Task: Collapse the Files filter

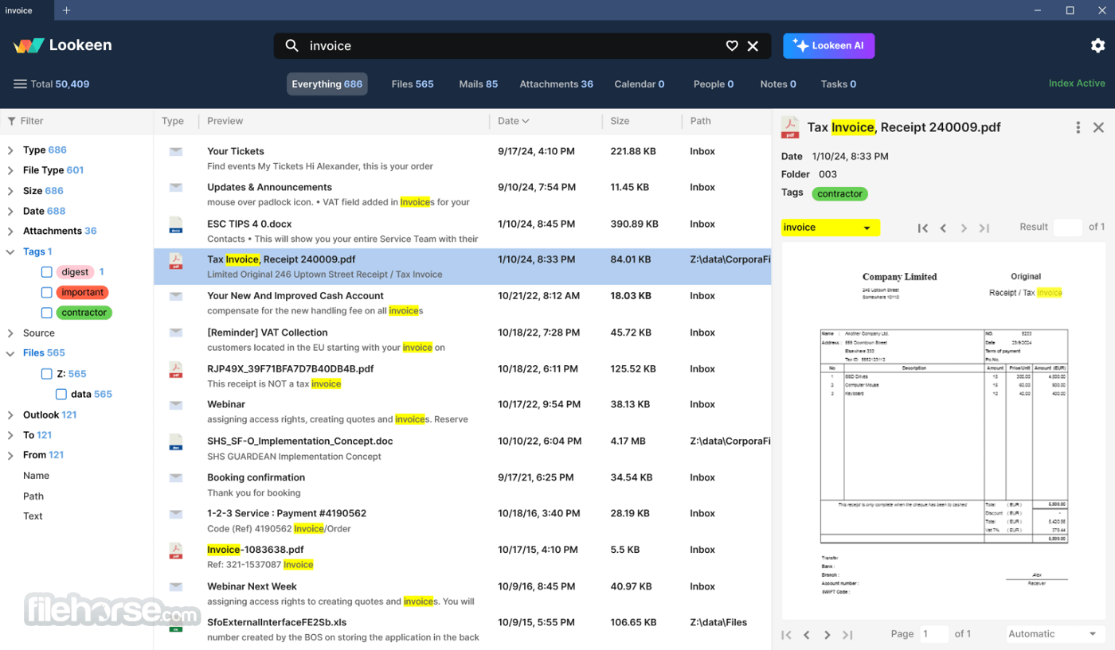Action: click(10, 353)
